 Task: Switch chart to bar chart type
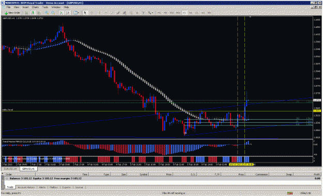point(26,13)
